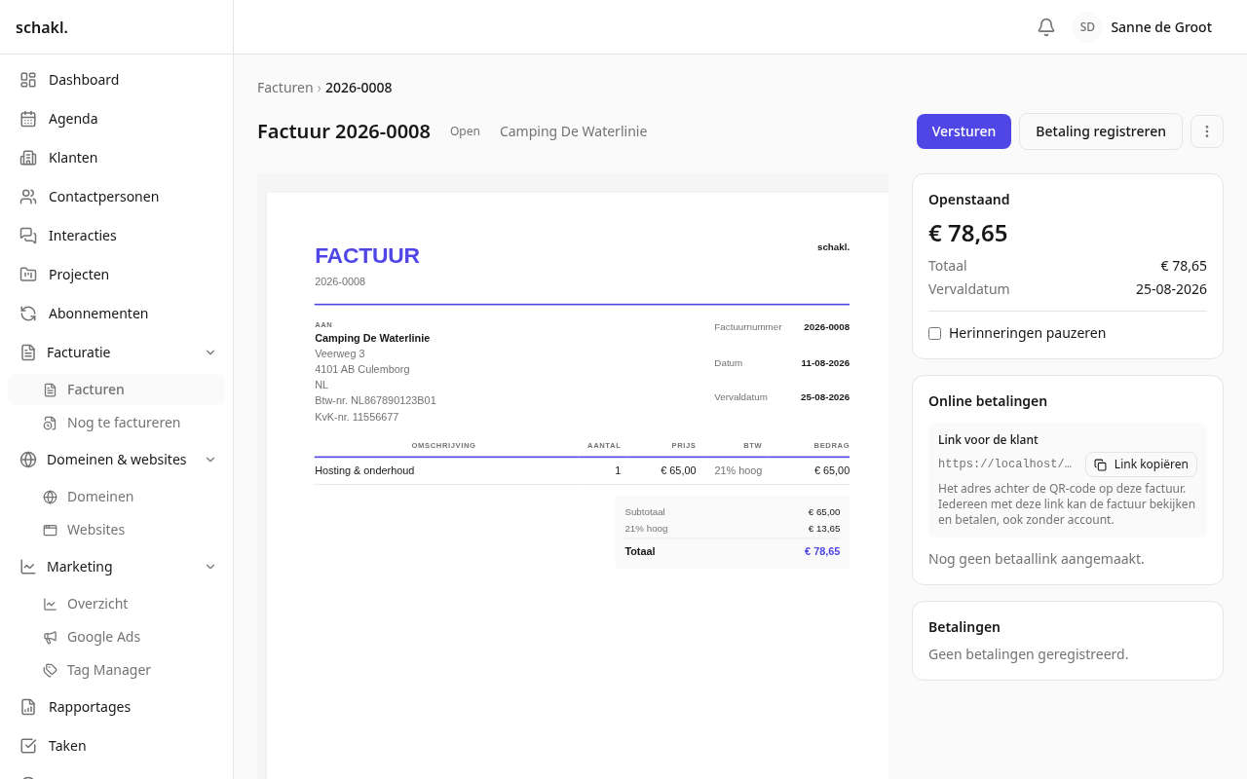
Task: Open Websites submenu item
Action: 116,530
